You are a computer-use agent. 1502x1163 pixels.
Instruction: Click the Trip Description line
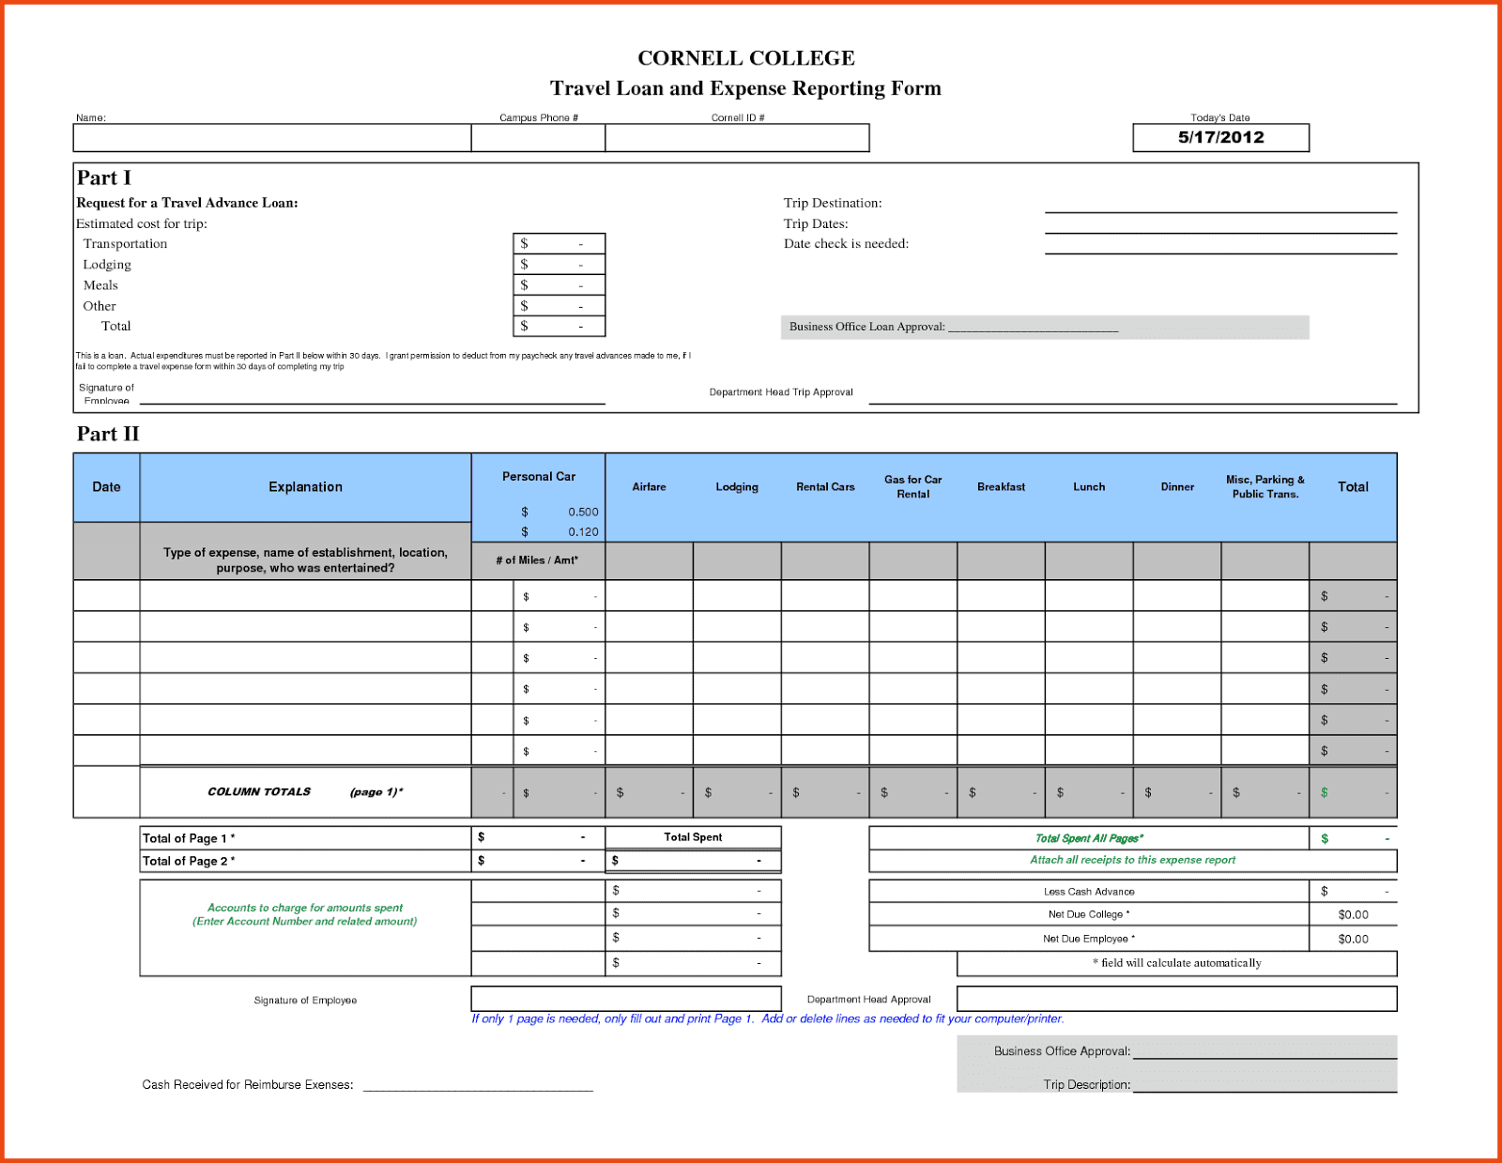1264,1085
